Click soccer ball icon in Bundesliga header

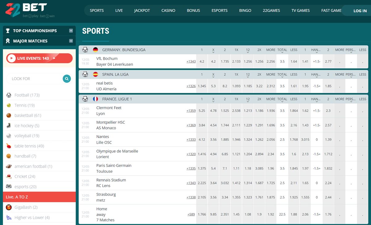(x=85, y=50)
